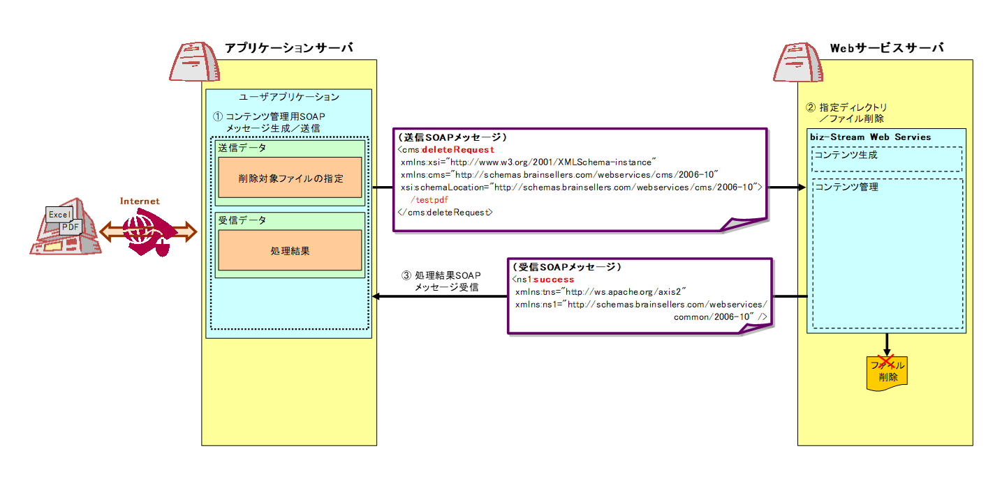Click the (送信SOAPメッセージ) heading
This screenshot has width=1002, height=481.
coord(452,137)
